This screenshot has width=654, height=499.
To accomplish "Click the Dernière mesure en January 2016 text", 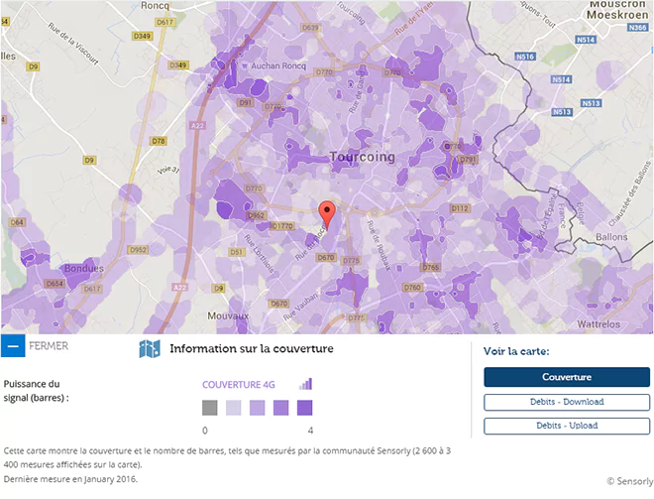I will tap(70, 479).
